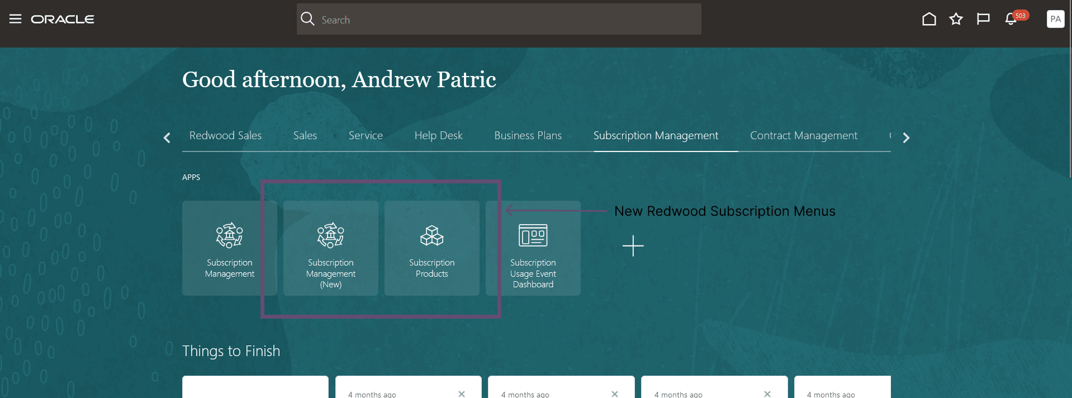Go to the Home icon
This screenshot has height=398, width=1072.
click(929, 19)
